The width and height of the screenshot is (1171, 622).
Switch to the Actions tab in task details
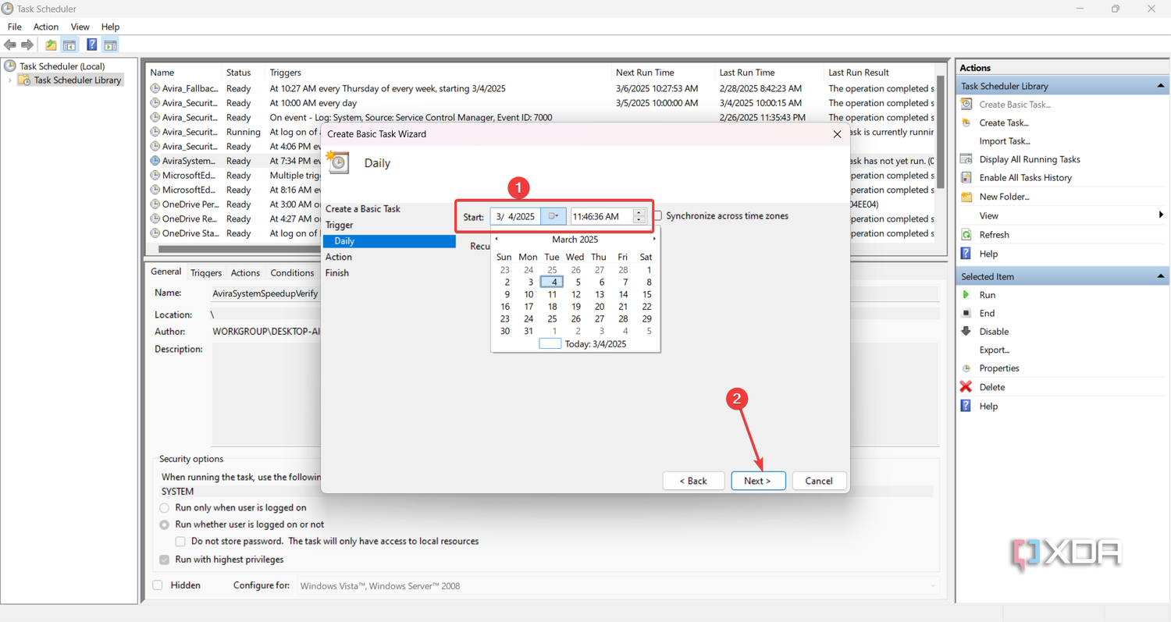point(245,273)
